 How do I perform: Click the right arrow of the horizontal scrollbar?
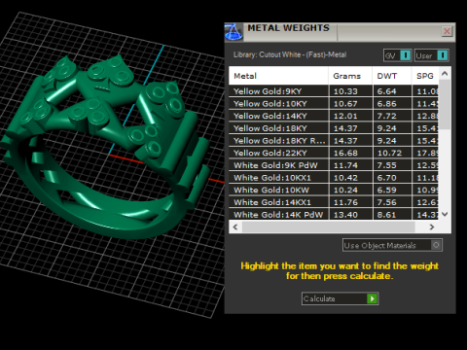(x=432, y=227)
